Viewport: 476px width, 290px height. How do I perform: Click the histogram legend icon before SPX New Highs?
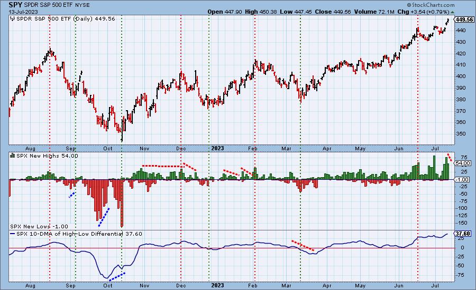13,156
